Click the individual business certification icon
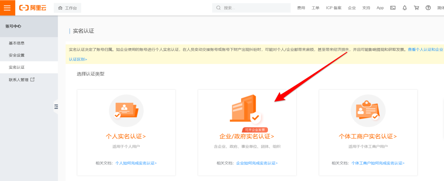The image size is (444, 181). tap(368, 111)
